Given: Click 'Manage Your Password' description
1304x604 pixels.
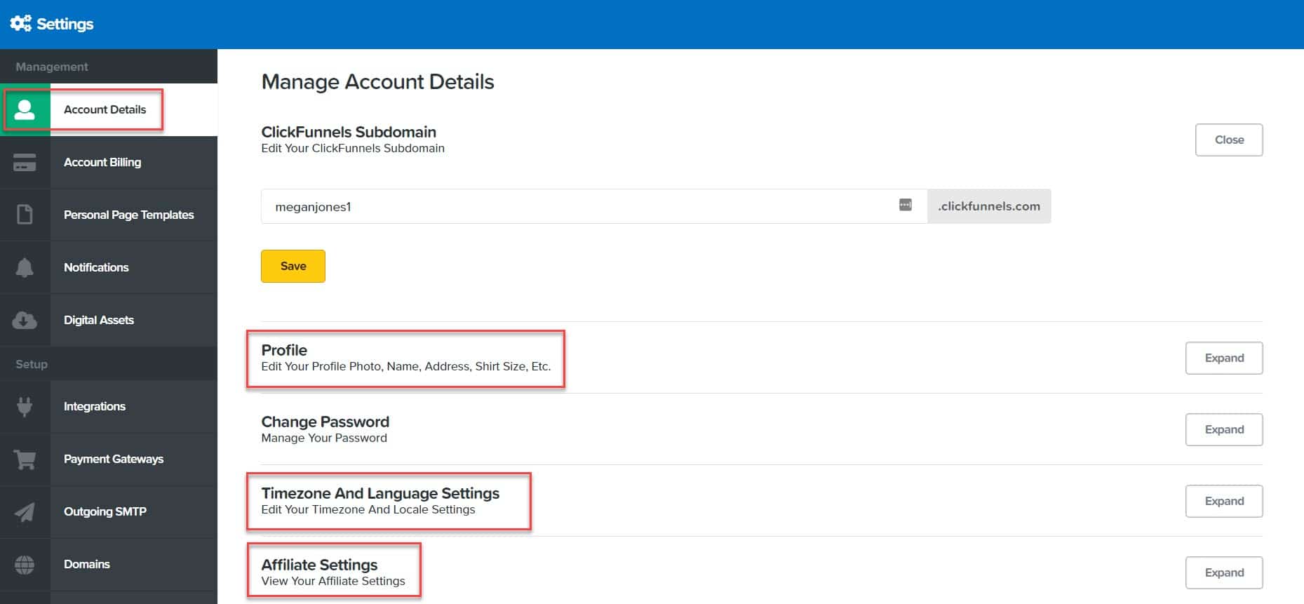Looking at the screenshot, I should (x=324, y=438).
